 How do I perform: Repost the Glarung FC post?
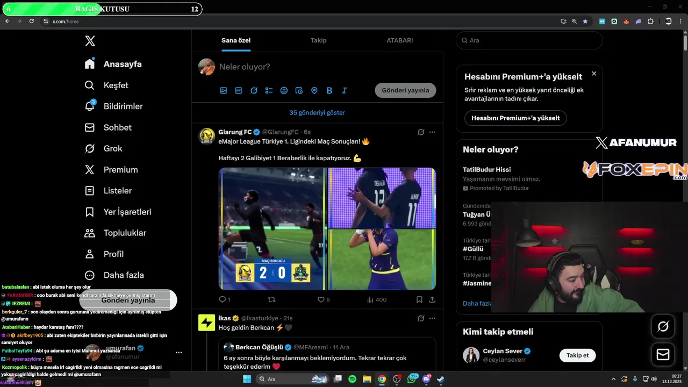click(x=271, y=299)
